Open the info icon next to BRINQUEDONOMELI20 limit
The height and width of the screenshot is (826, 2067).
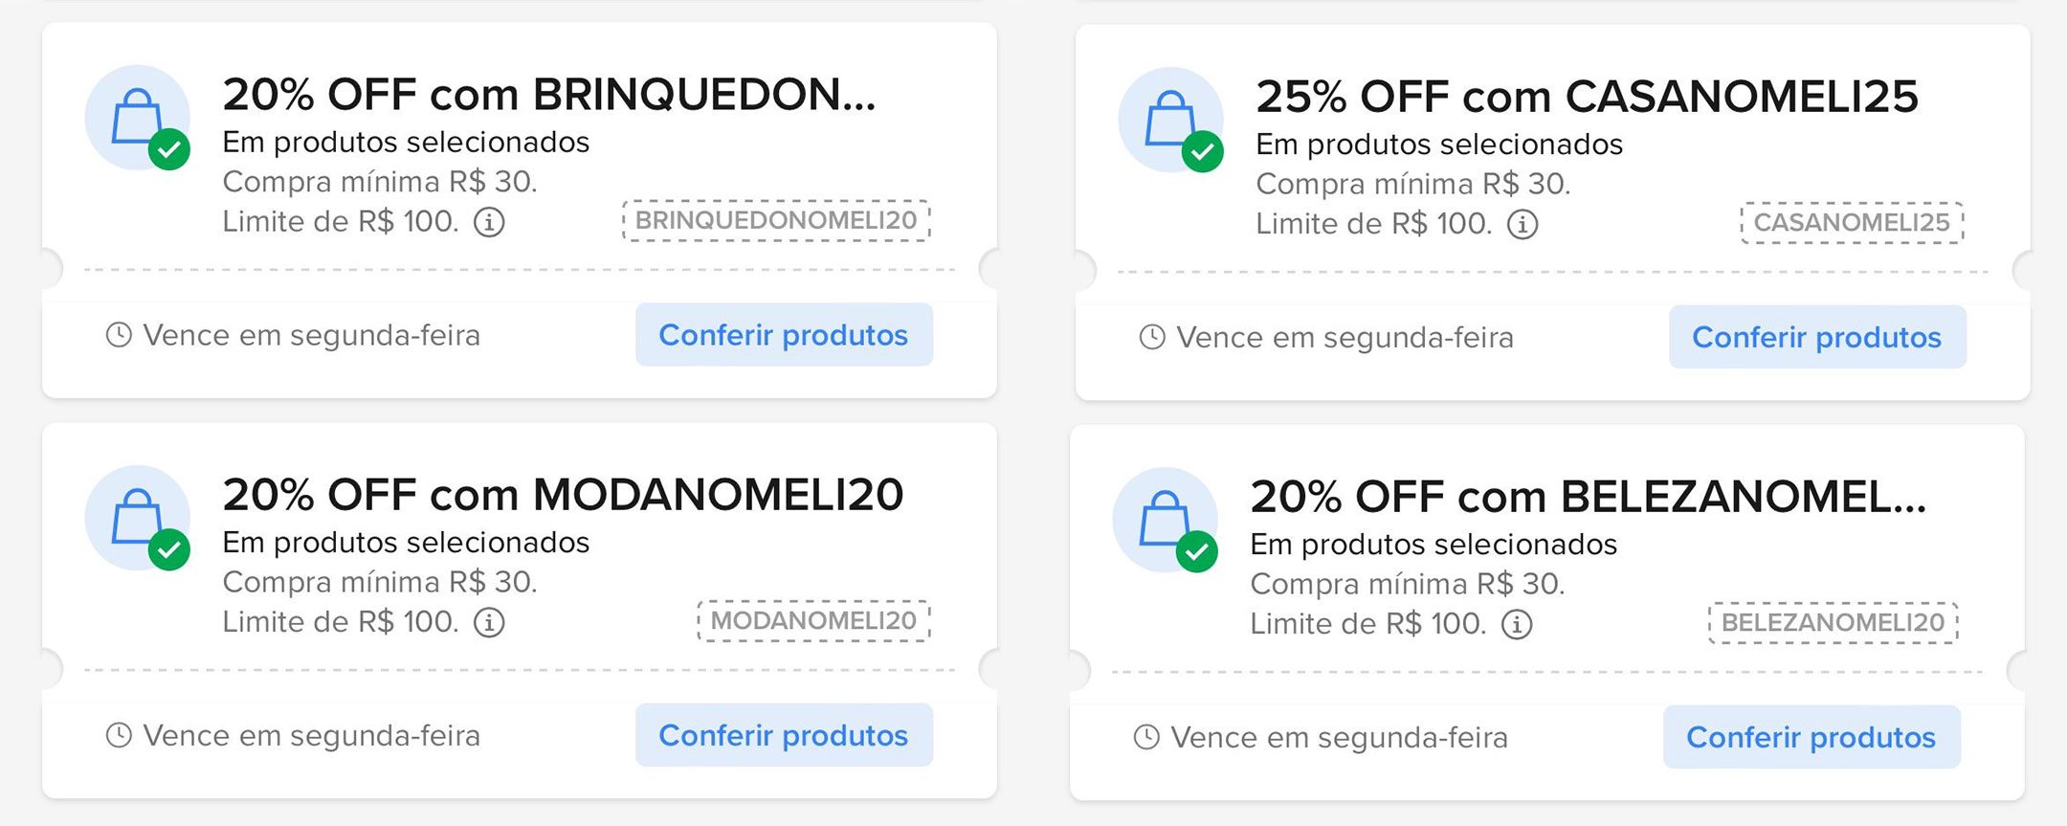491,222
